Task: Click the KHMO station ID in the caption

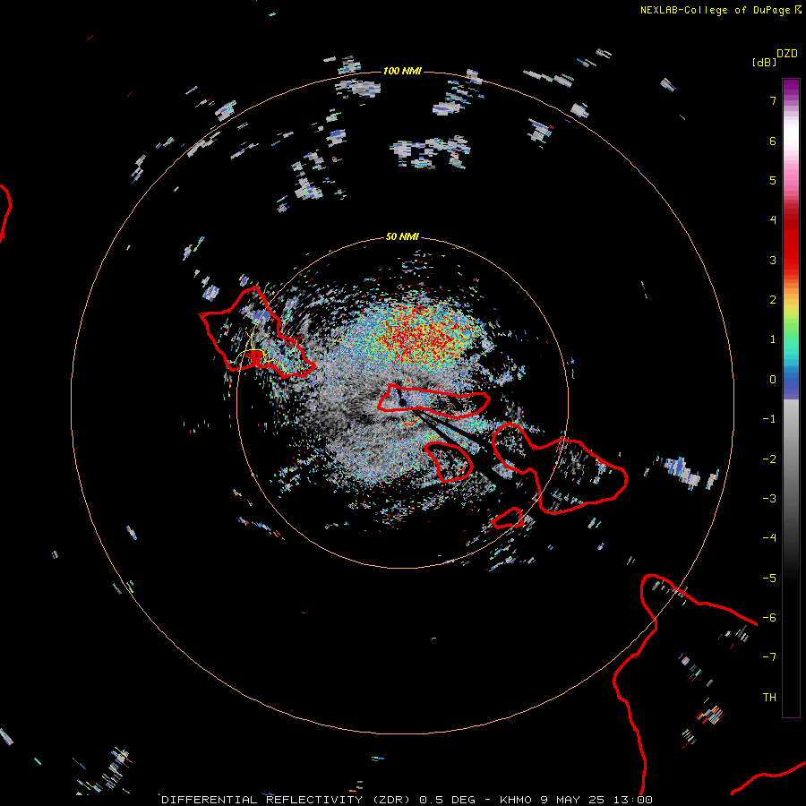Action: 516,800
